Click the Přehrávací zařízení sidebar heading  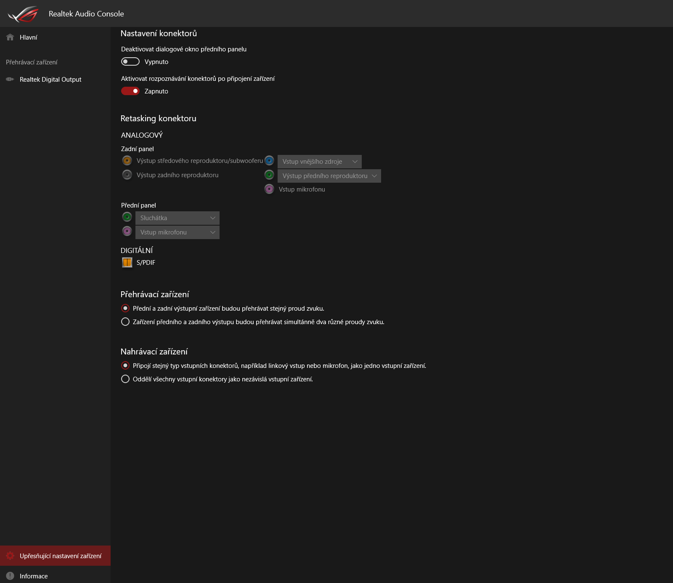pos(32,62)
